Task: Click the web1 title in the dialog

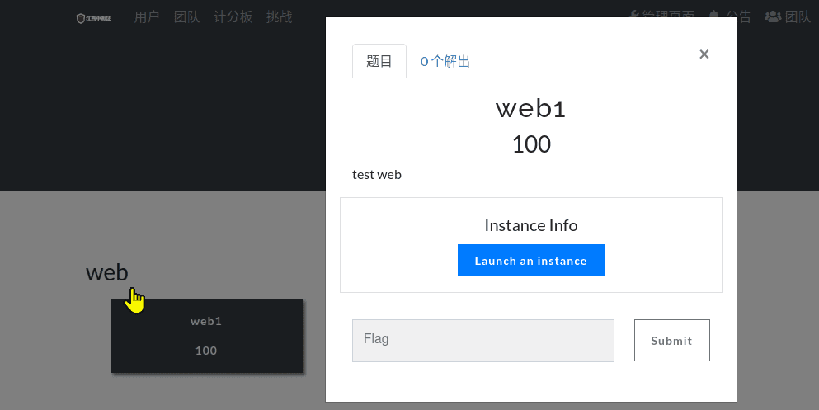Action: tap(530, 108)
